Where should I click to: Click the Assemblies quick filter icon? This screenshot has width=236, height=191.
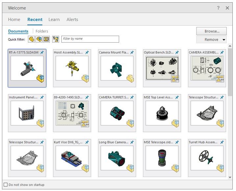click(x=39, y=39)
